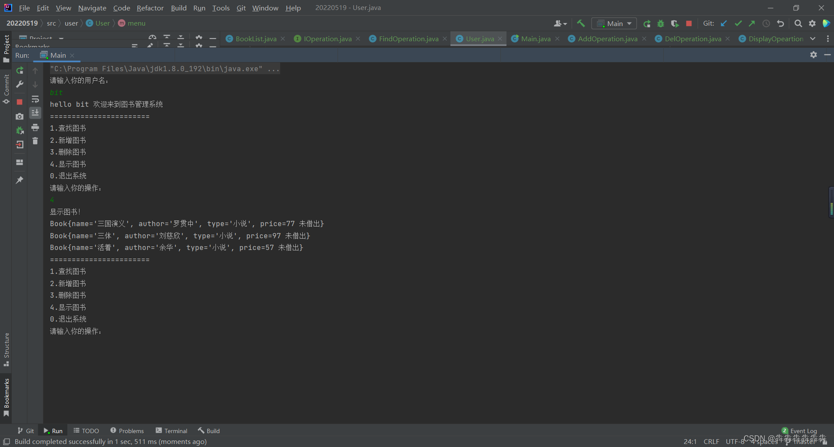Viewport: 834px width, 447px height.
Task: Open the Terminal tool window
Action: [172, 431]
